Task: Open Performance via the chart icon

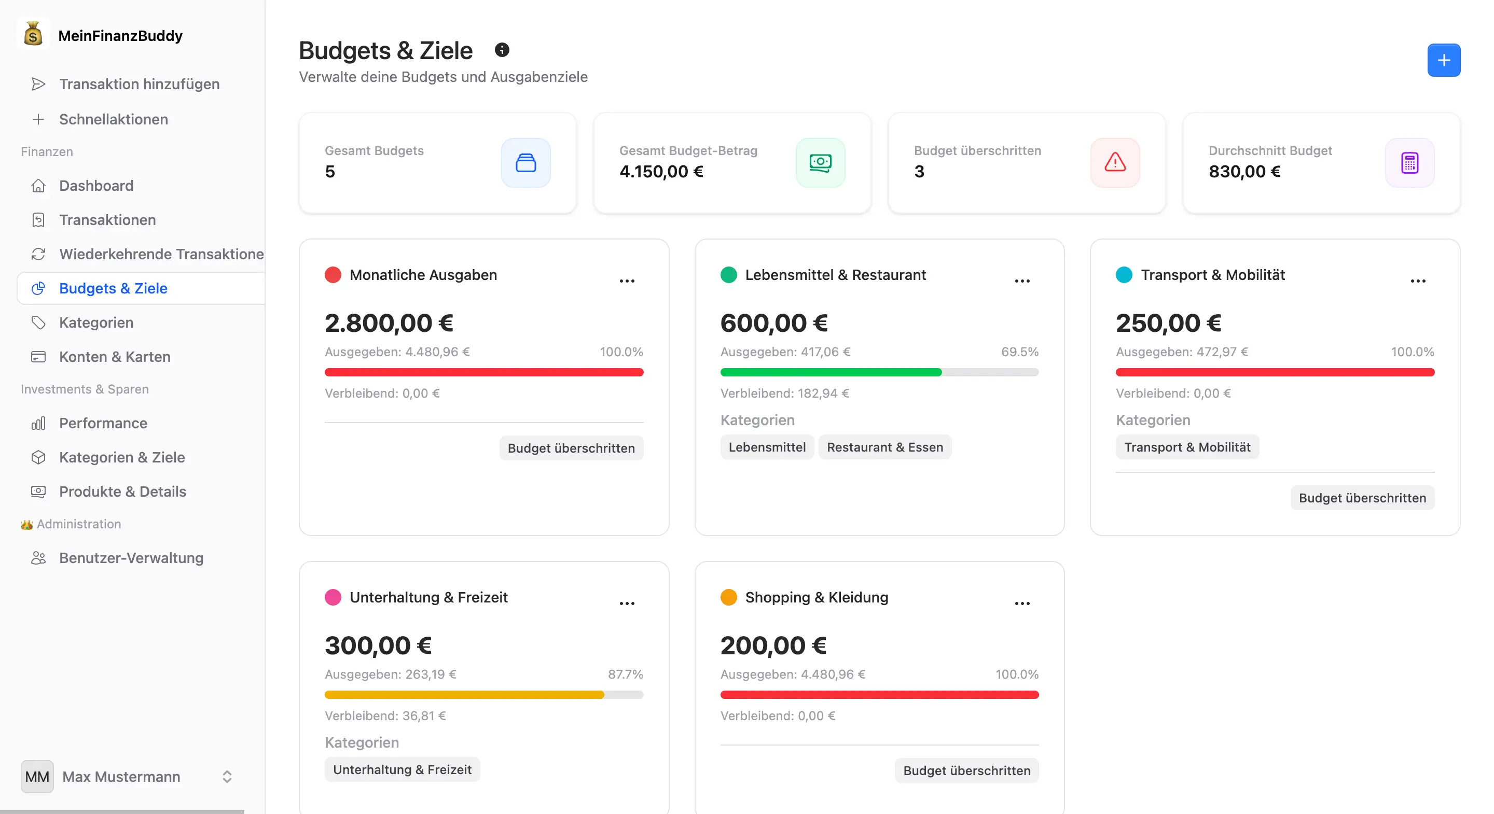Action: 38,423
